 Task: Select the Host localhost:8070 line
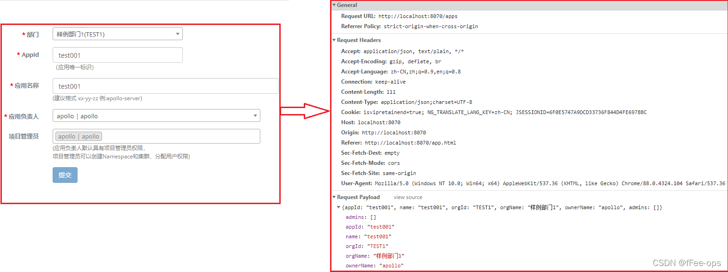tap(371, 122)
